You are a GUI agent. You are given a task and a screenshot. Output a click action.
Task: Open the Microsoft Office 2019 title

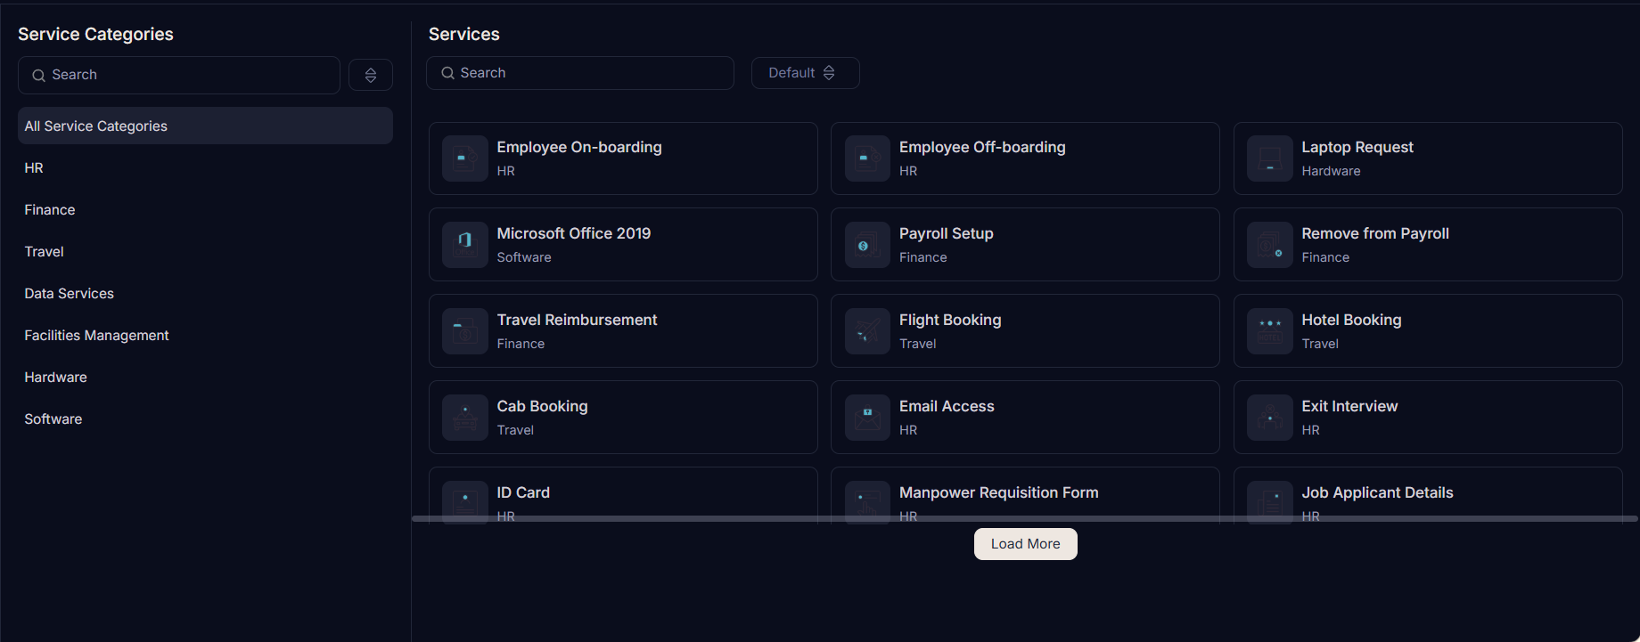point(574,233)
